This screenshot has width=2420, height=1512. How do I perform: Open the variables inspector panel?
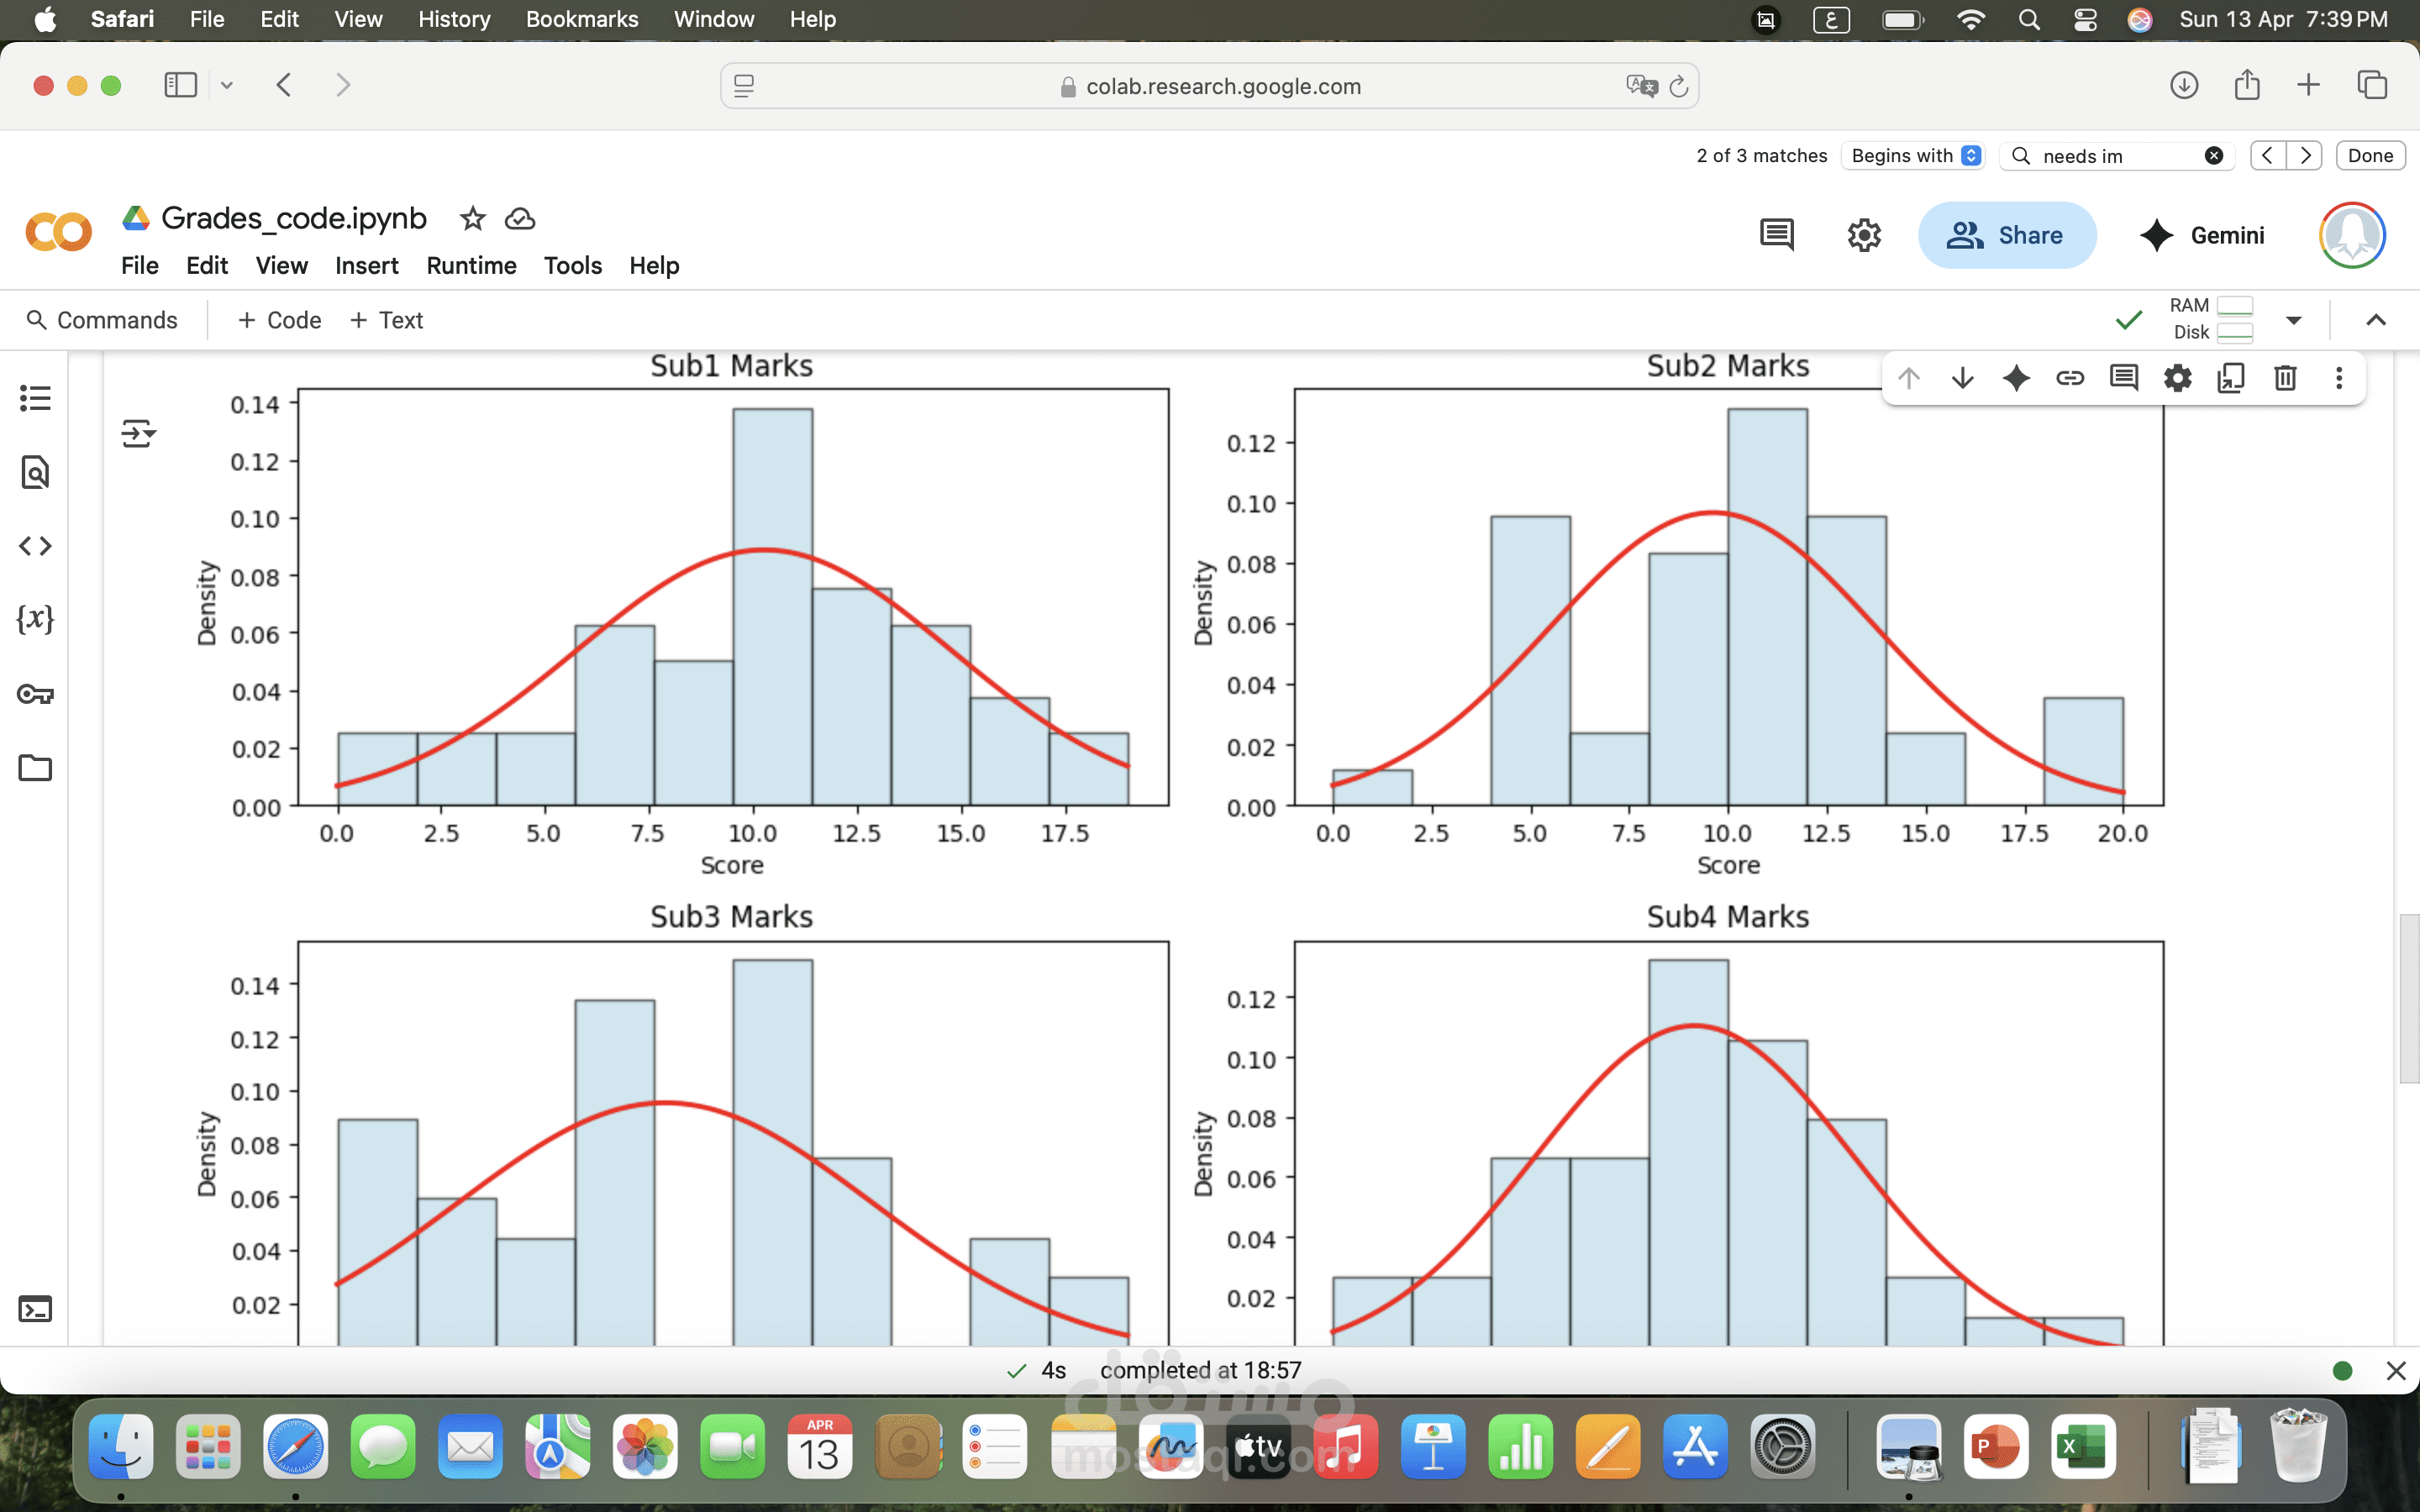pos(35,619)
